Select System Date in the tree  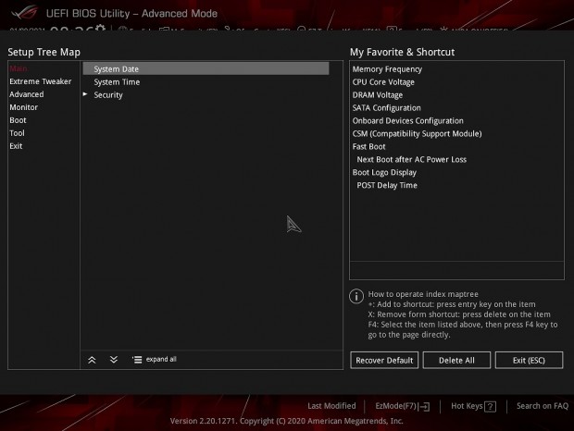click(117, 69)
